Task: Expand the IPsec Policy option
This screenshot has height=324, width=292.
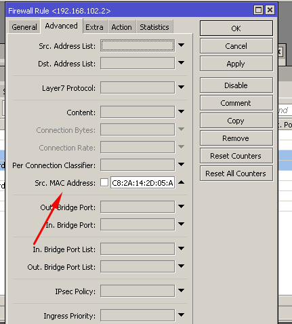Action: (181, 291)
